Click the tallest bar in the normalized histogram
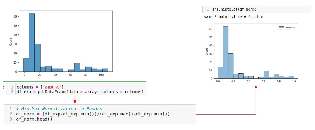The image size is (315, 130). (225, 52)
